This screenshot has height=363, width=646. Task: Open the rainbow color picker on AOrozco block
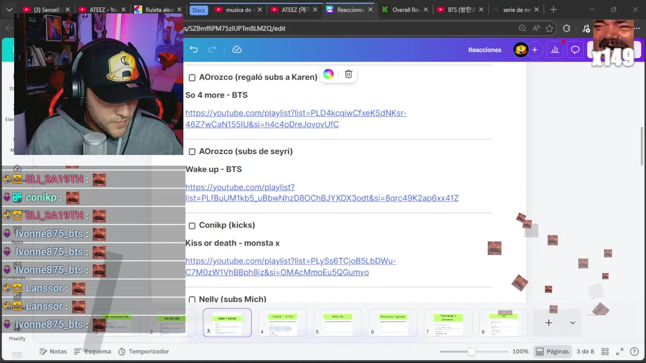pyautogui.click(x=329, y=74)
